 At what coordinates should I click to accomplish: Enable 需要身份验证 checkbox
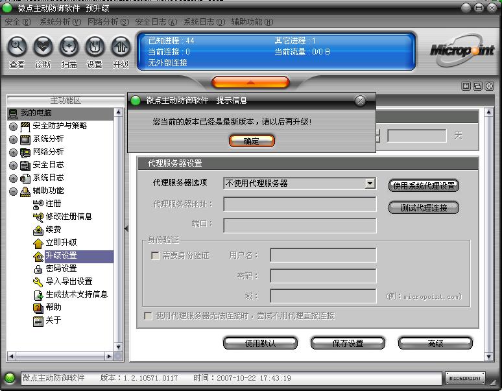click(155, 255)
